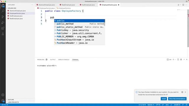This screenshot has height=106, width=189.
Task: Create a new terminal with plus icon
Action: coord(173,59)
